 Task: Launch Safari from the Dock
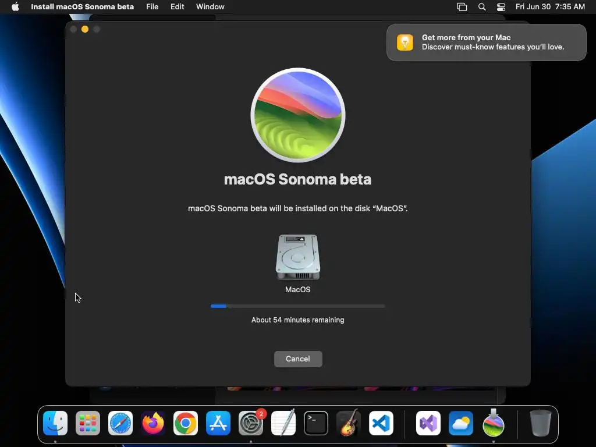coord(120,423)
